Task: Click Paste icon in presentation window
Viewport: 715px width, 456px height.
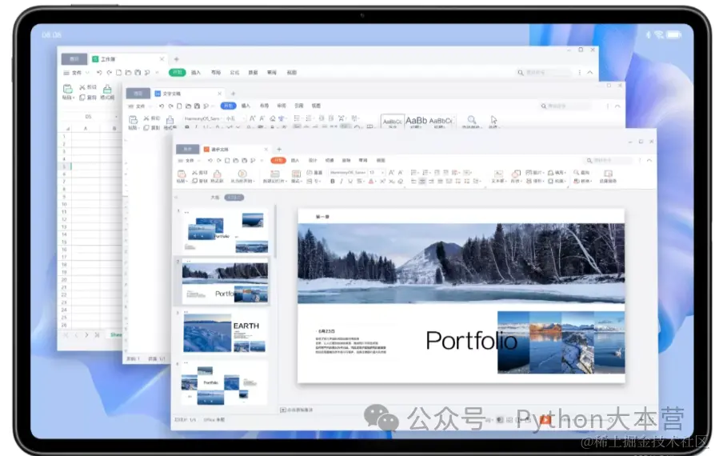Action: pos(181,174)
